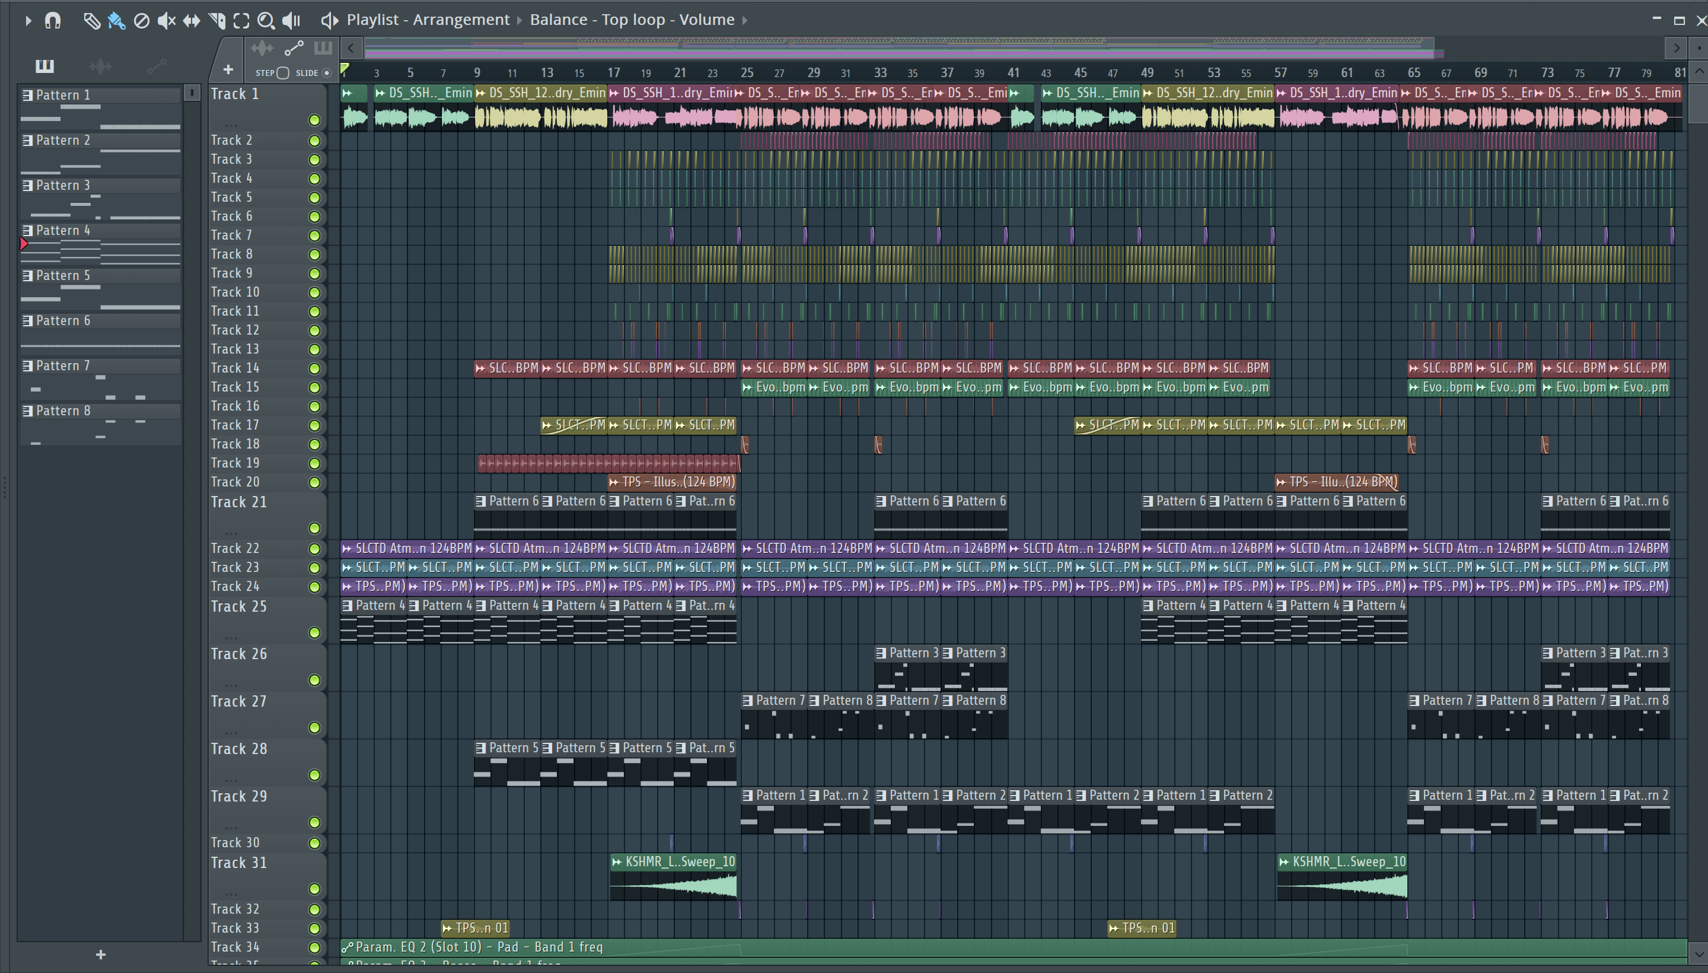The height and width of the screenshot is (973, 1708).
Task: Expand the arrow after Balance - Top loop - Volume
Action: click(744, 21)
